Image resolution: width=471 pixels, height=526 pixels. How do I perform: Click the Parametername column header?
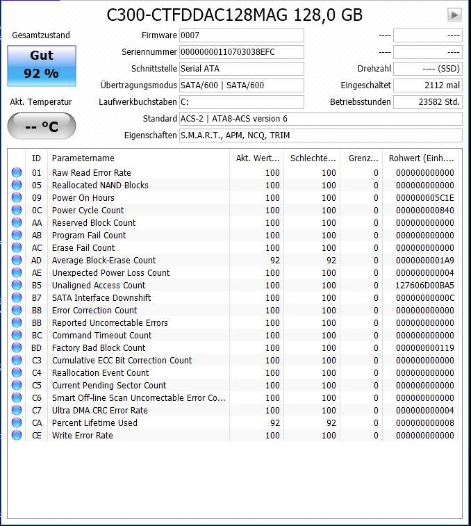138,158
